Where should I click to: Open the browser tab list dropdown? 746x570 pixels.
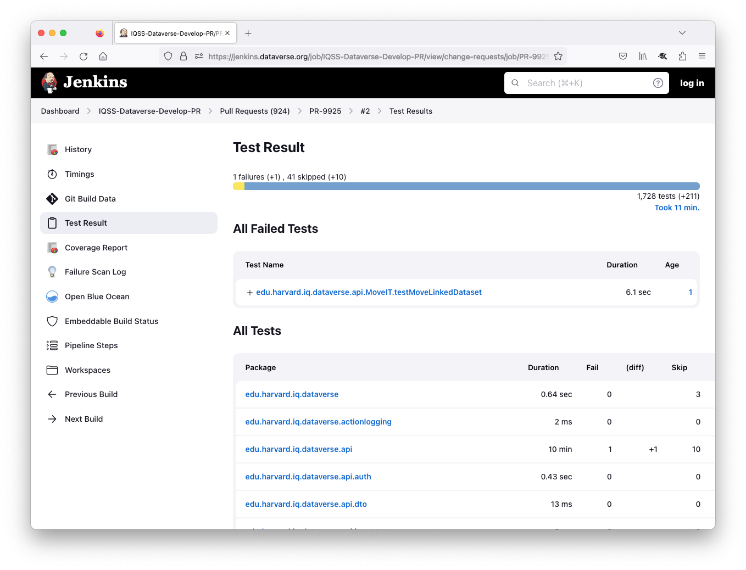click(x=682, y=33)
